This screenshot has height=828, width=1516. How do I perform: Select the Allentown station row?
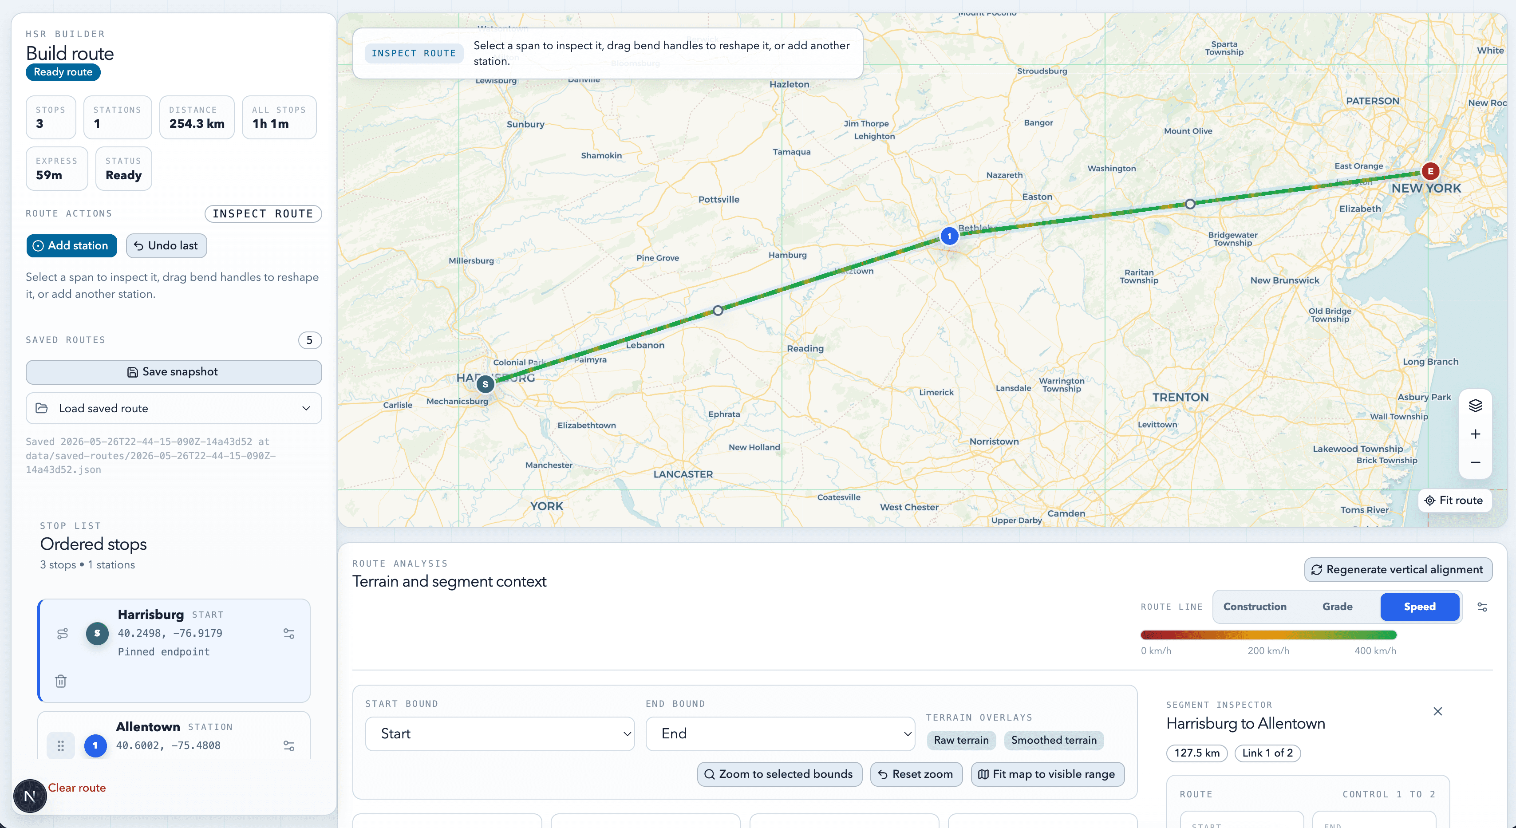[x=174, y=736]
